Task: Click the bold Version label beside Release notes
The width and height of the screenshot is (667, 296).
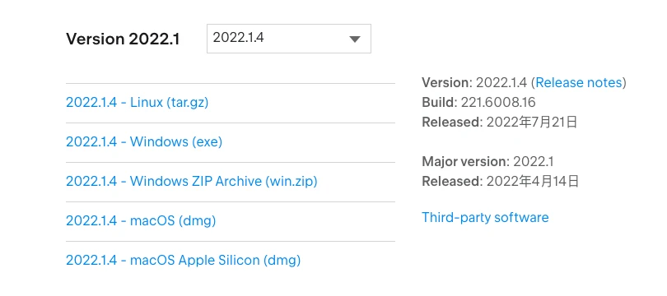Action: click(x=447, y=82)
